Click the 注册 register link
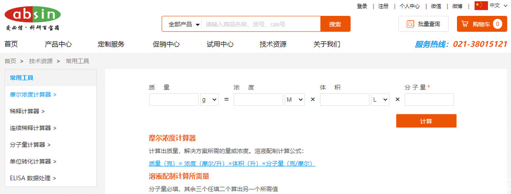 [x=383, y=6]
